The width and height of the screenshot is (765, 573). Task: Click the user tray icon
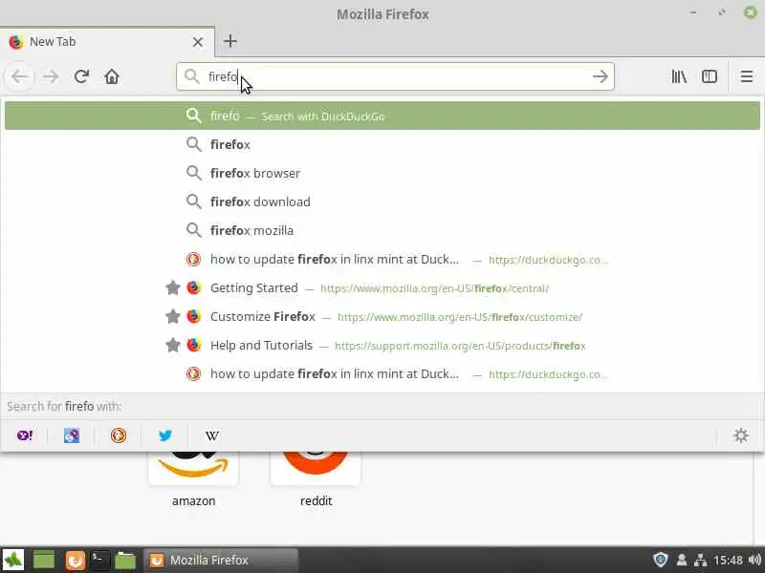[x=682, y=560]
